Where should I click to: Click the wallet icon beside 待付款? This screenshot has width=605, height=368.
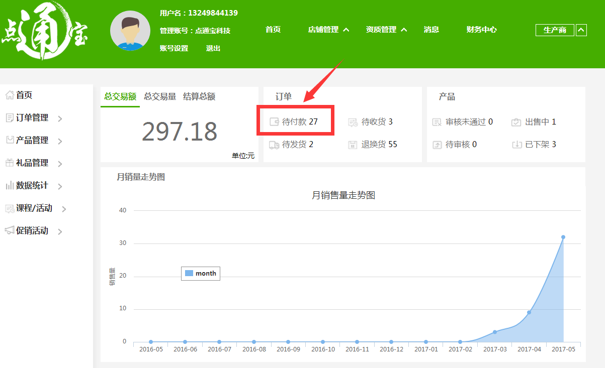tap(275, 121)
